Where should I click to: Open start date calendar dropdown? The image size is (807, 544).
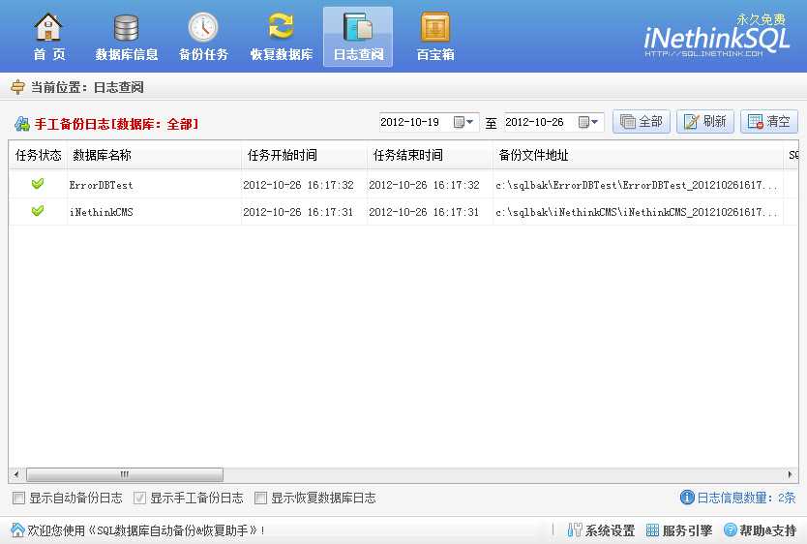[x=463, y=122]
